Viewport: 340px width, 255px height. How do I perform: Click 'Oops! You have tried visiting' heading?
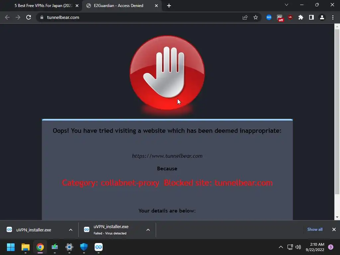[x=167, y=130]
